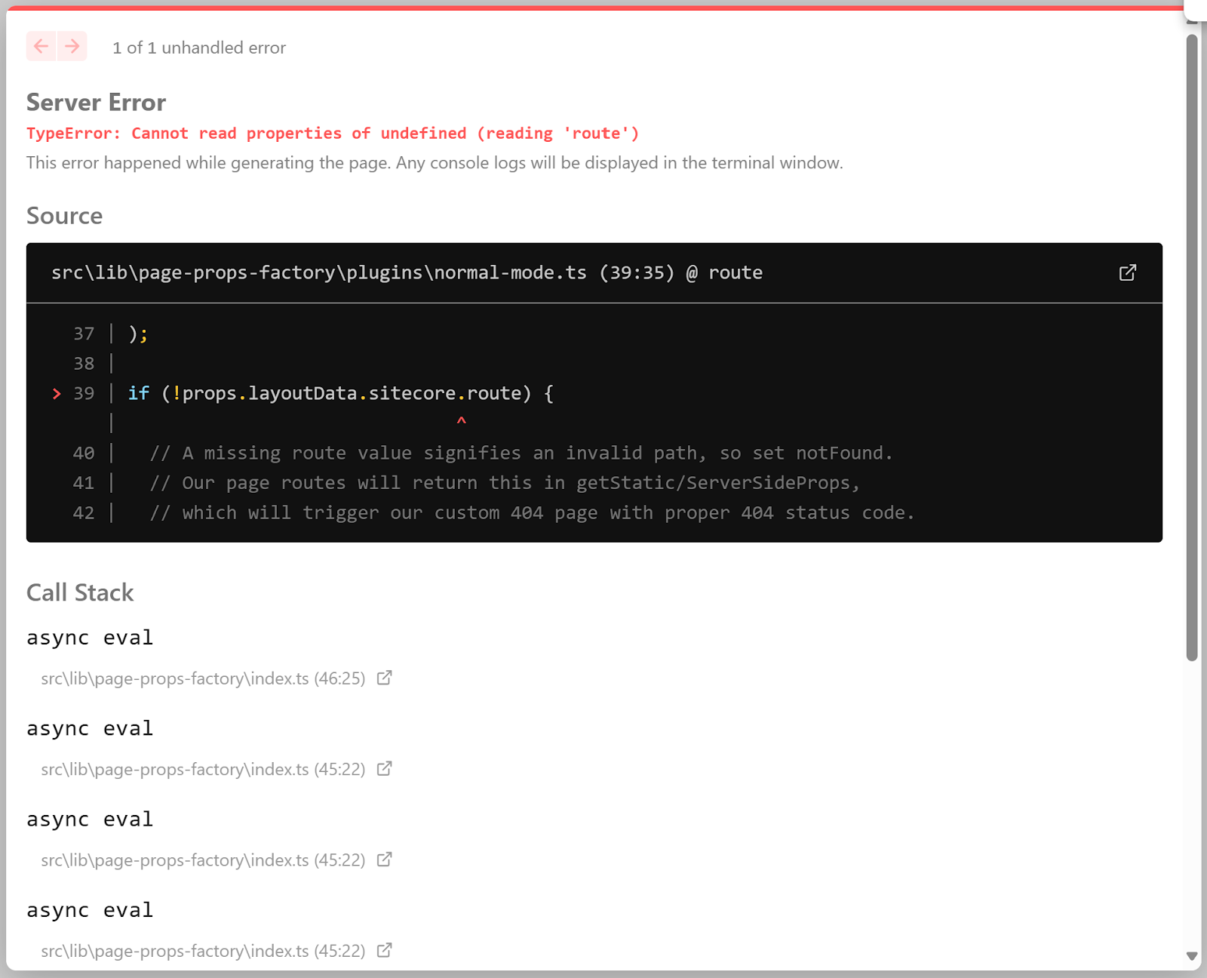Click the previous error arrow button

point(41,46)
